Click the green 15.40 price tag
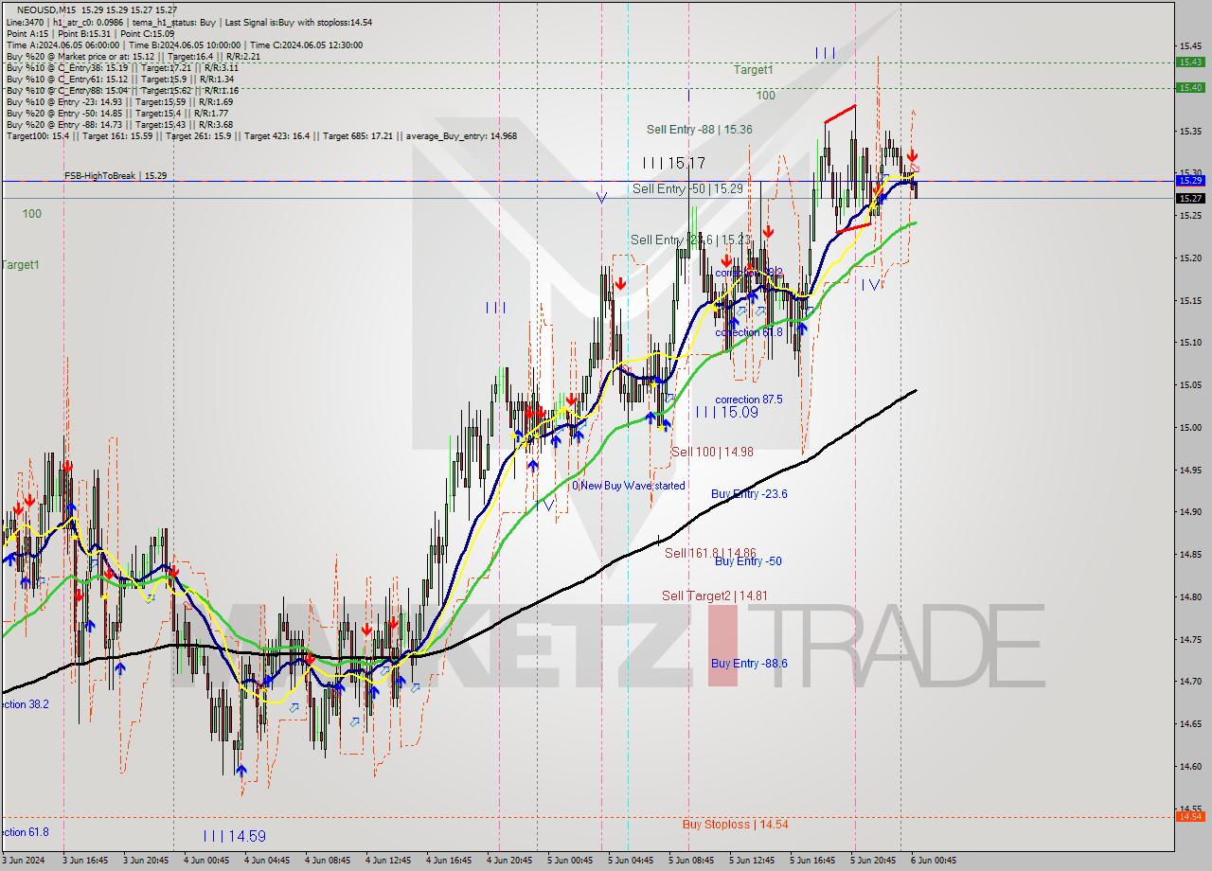 [x=1189, y=87]
